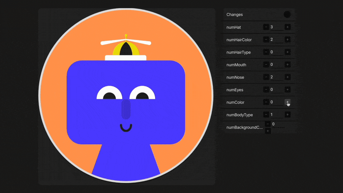Click the numMouth value field
Image resolution: width=343 pixels, height=193 pixels.
(x=277, y=65)
